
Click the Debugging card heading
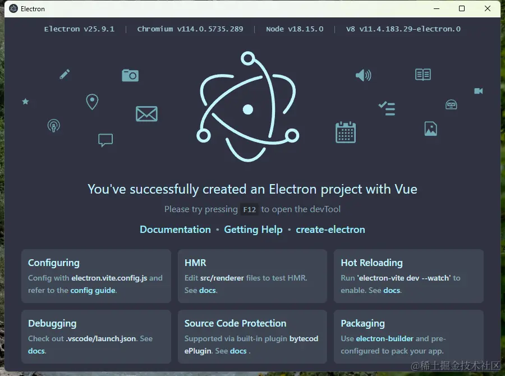pos(52,323)
